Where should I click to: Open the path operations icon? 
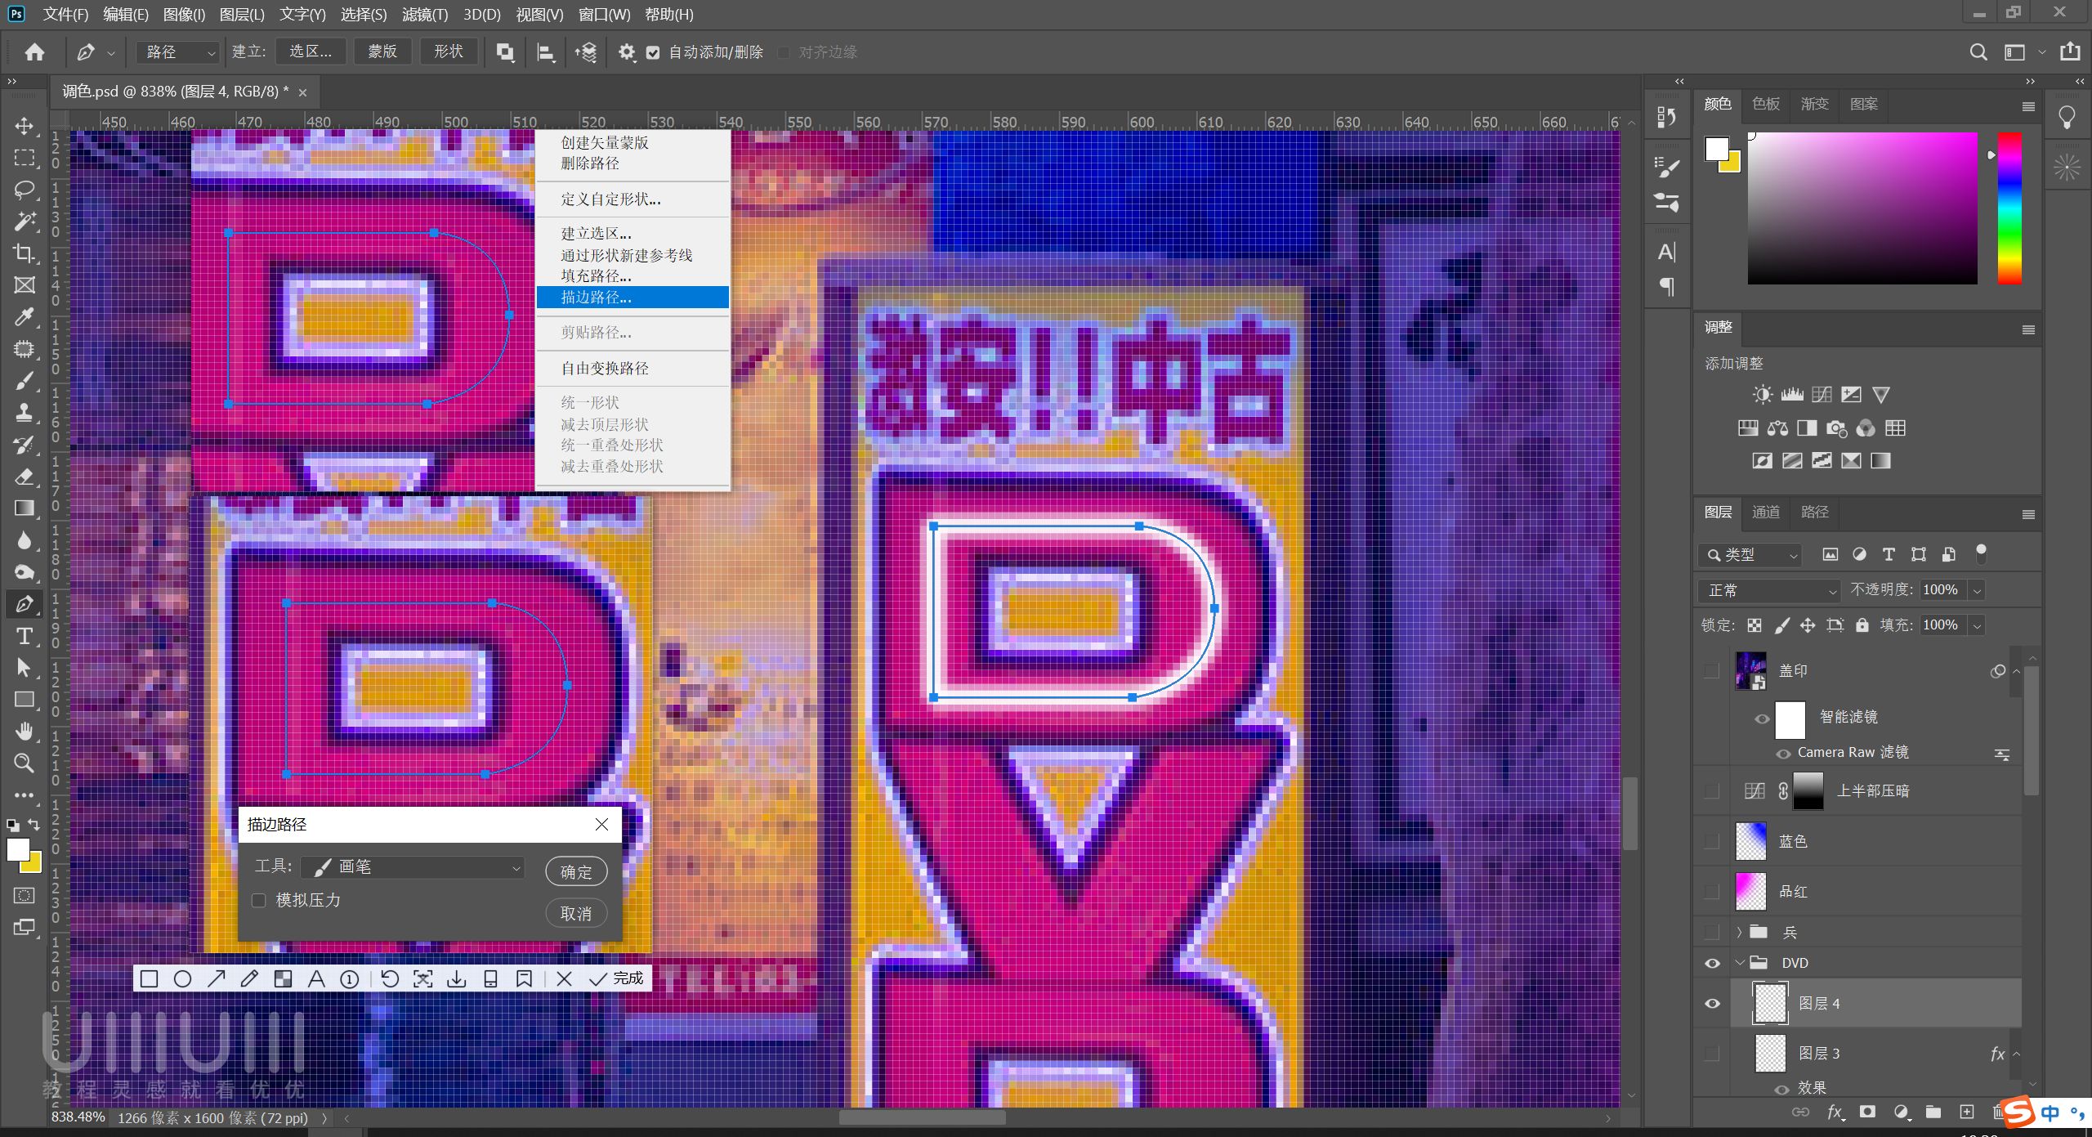pyautogui.click(x=505, y=52)
